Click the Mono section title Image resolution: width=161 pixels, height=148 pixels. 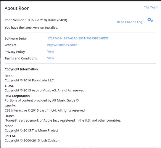pyautogui.click(x=9, y=126)
